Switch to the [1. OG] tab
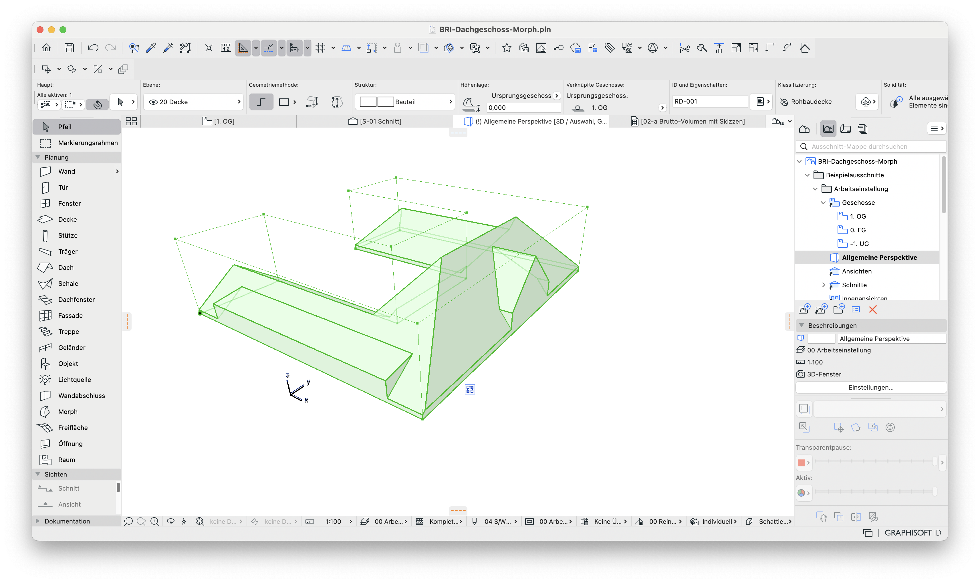980x583 pixels. [x=218, y=121]
